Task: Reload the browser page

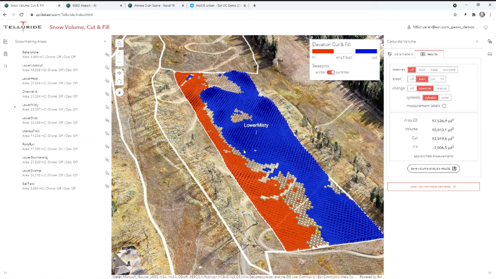Action: 22,15
